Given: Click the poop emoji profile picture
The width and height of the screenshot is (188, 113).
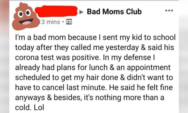Looking at the screenshot, I should [26, 16].
